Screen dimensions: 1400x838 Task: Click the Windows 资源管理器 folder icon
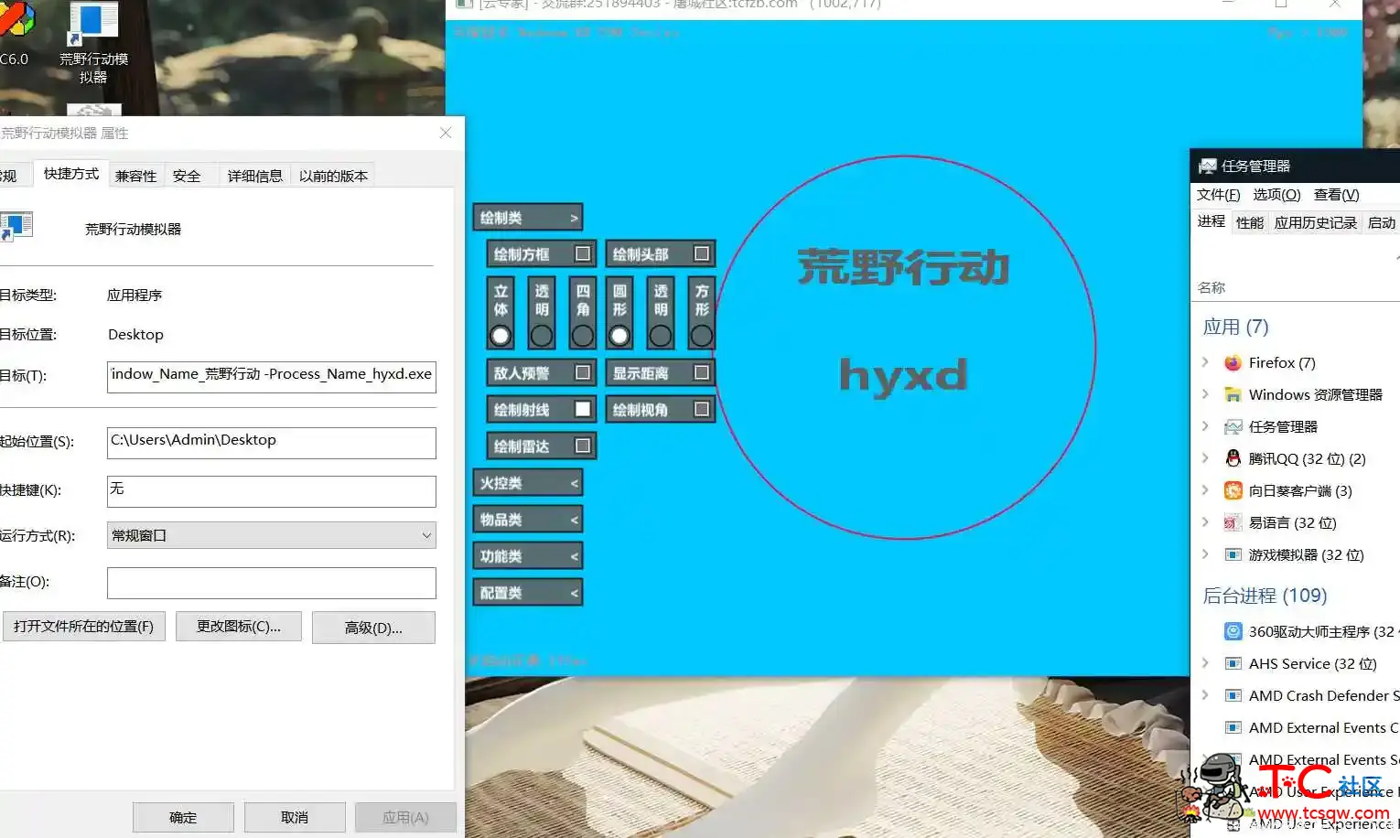point(1233,394)
